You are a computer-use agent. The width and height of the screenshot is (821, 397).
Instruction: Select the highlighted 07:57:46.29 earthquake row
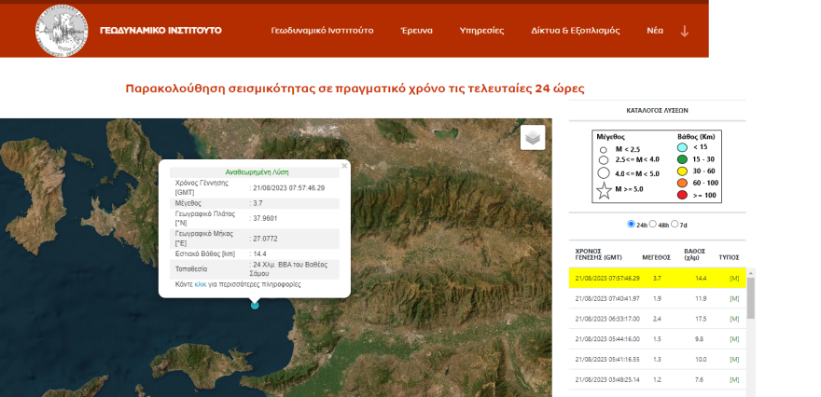click(x=657, y=279)
